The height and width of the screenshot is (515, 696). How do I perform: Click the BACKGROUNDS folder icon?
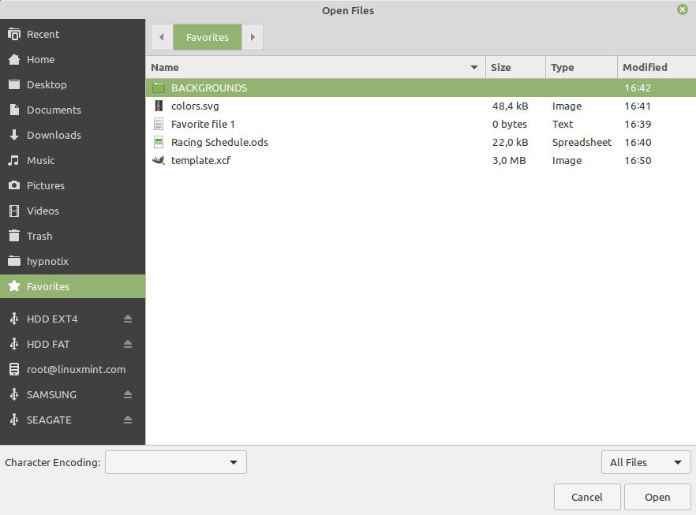(159, 88)
